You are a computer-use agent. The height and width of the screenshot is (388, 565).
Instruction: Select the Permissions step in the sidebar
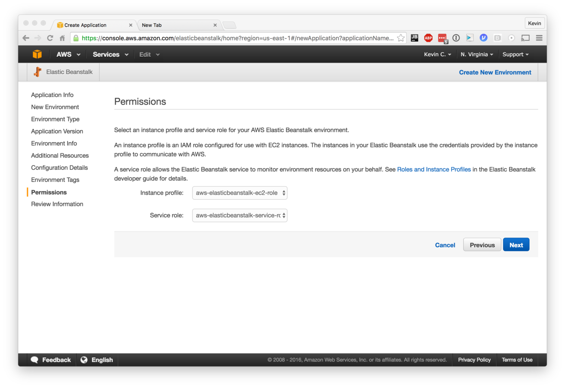[x=49, y=192]
